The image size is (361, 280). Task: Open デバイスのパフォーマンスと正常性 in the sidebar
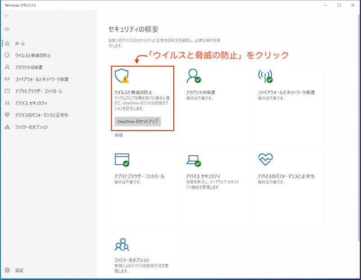(42, 115)
